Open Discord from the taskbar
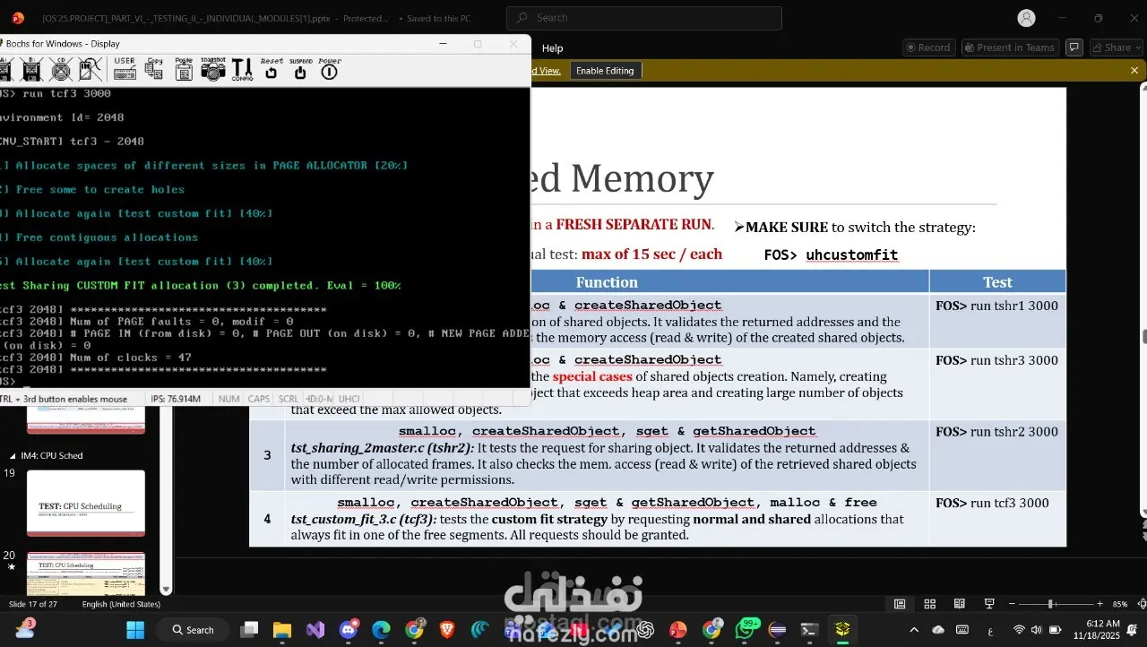Image resolution: width=1147 pixels, height=647 pixels. coord(349,630)
